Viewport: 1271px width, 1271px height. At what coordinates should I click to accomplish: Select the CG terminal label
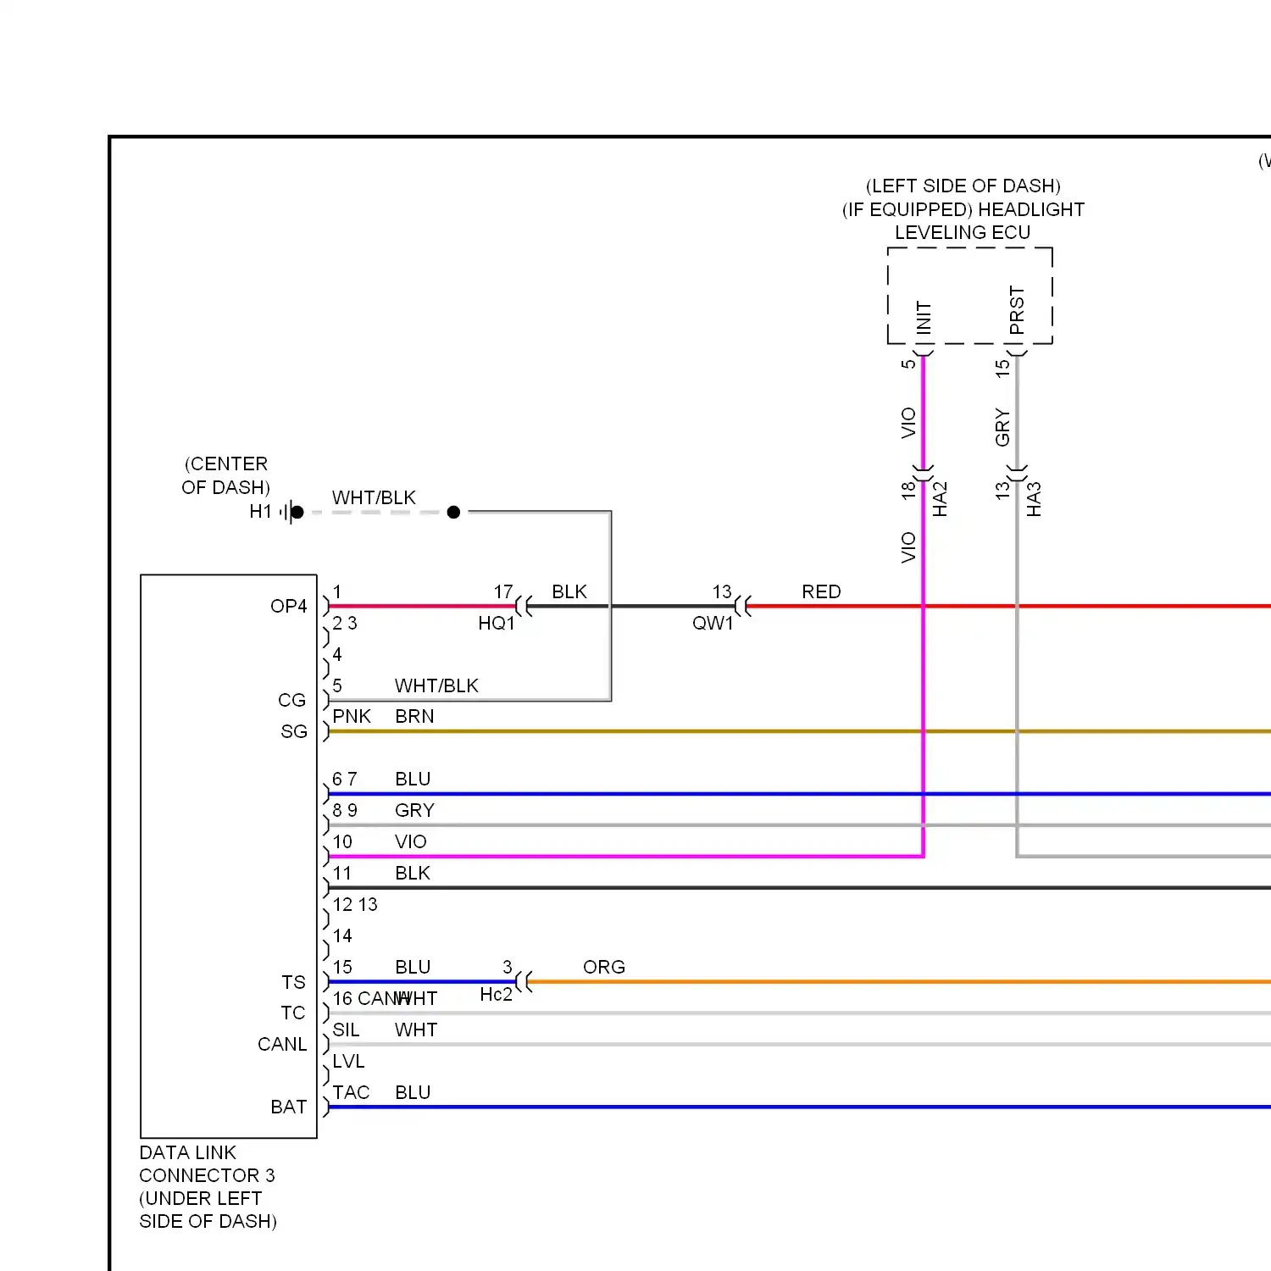[292, 700]
